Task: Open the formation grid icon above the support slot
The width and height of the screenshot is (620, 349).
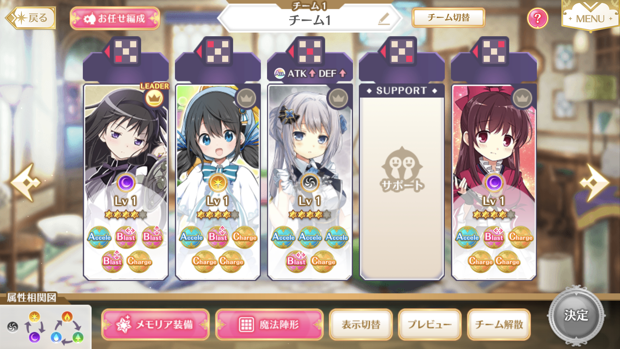Action: point(402,51)
